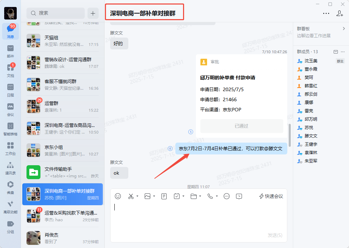Open 微盘 cloud drive in left sidebar
349x248 pixels.
[10, 186]
